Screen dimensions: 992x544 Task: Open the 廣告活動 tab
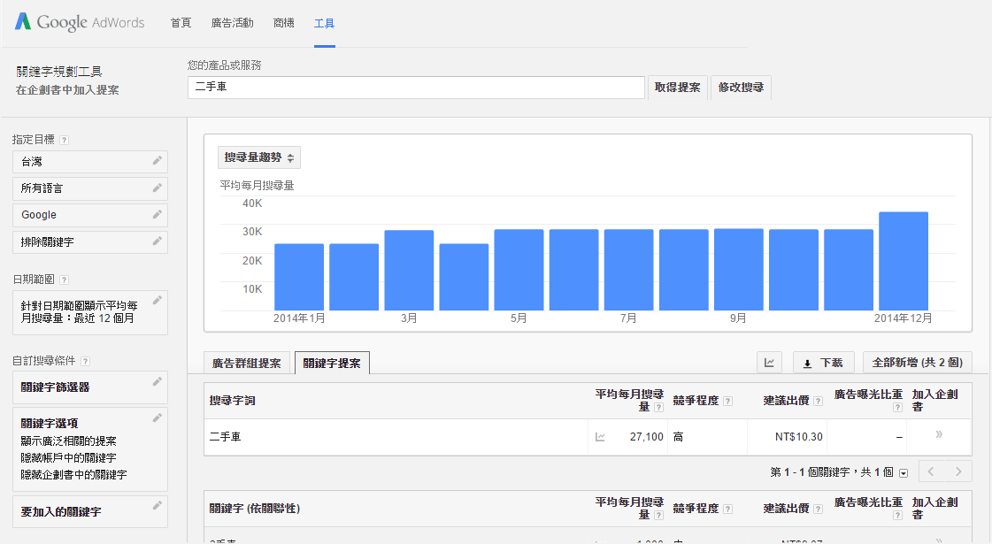click(232, 23)
